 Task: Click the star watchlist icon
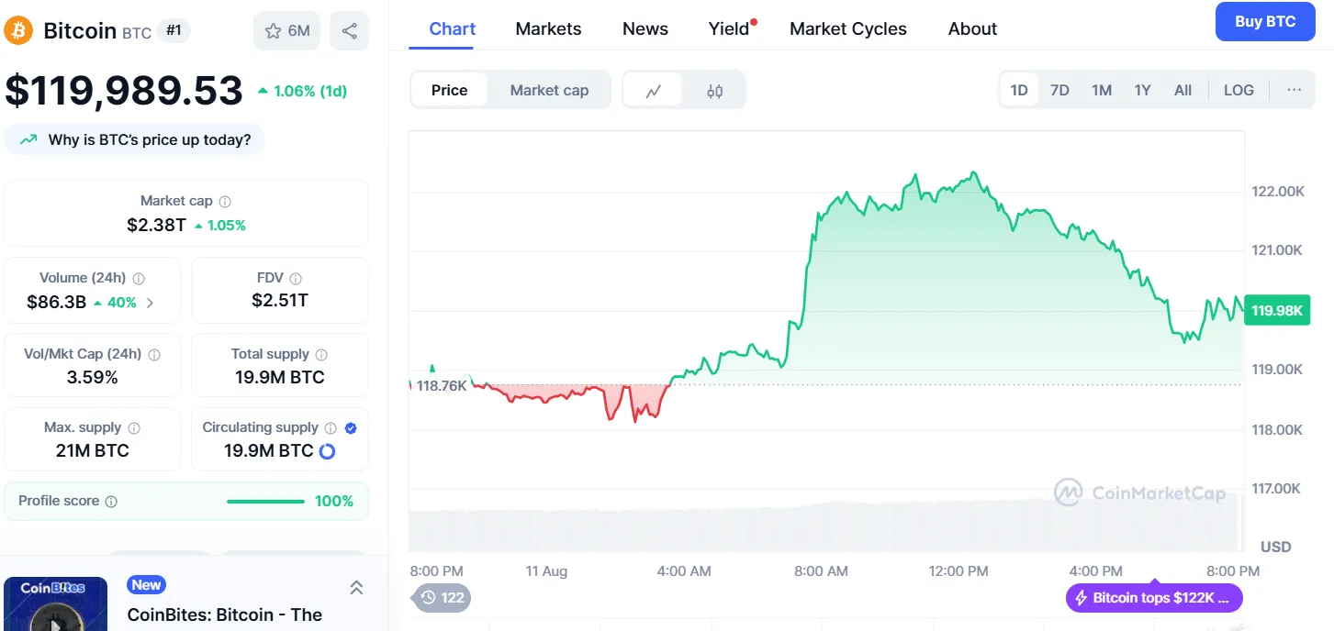coord(273,31)
